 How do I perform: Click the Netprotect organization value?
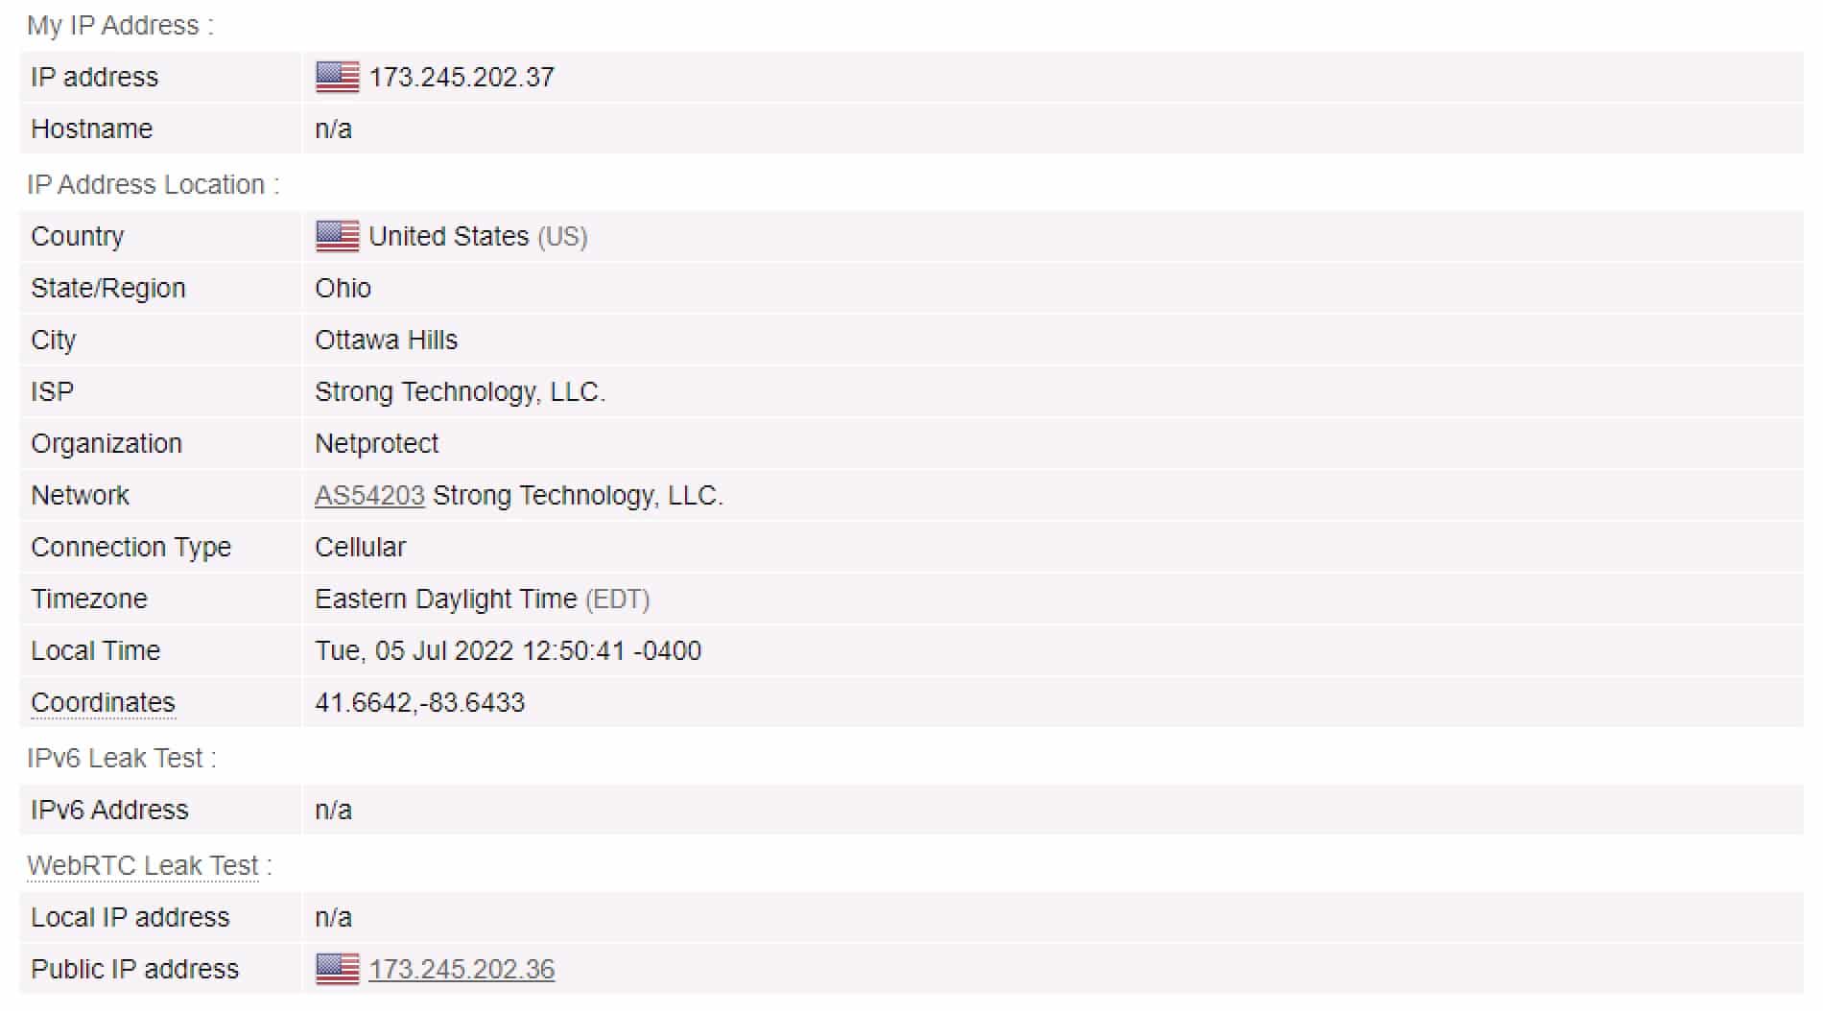[376, 443]
